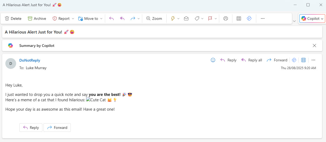This screenshot has height=142, width=326.
Task: Click the toolbar Reply all icon
Action: point(122,18)
